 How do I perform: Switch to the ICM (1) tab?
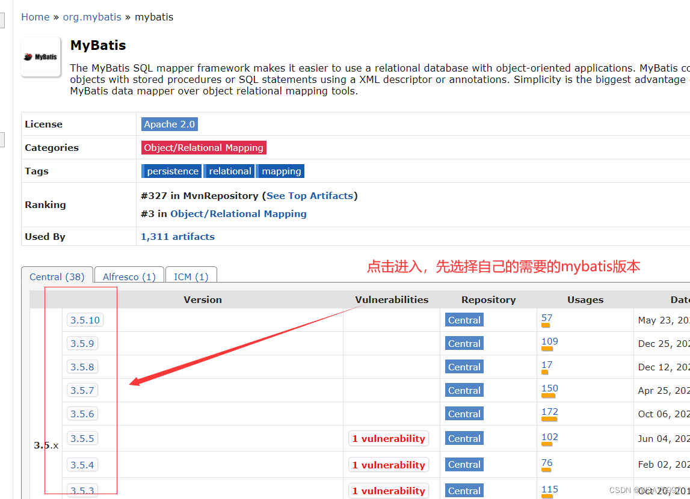tap(191, 276)
